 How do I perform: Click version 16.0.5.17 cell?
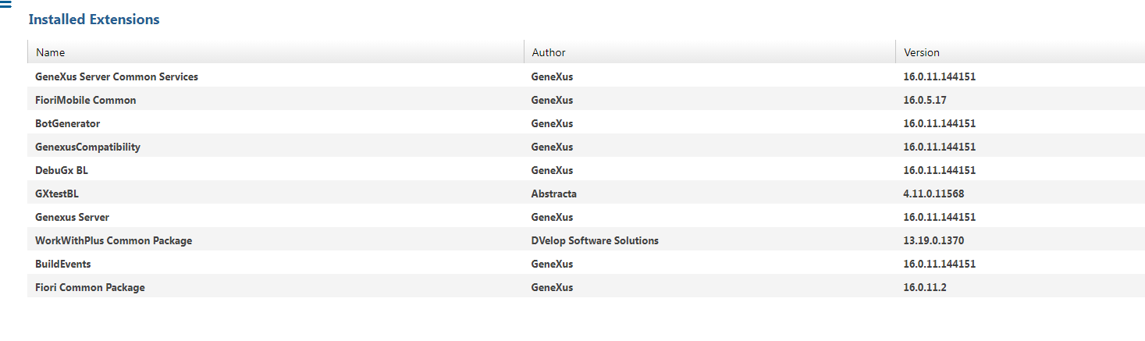tap(925, 100)
